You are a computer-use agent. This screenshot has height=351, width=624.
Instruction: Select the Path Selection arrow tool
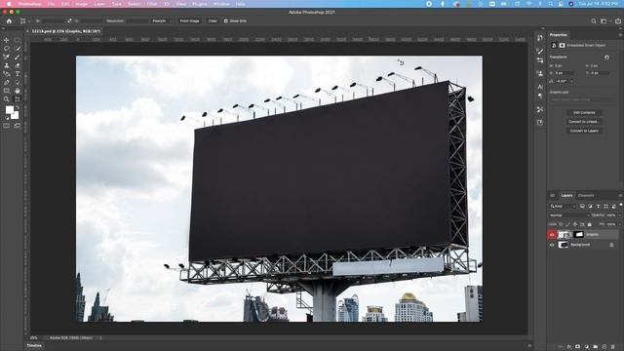[x=18, y=82]
